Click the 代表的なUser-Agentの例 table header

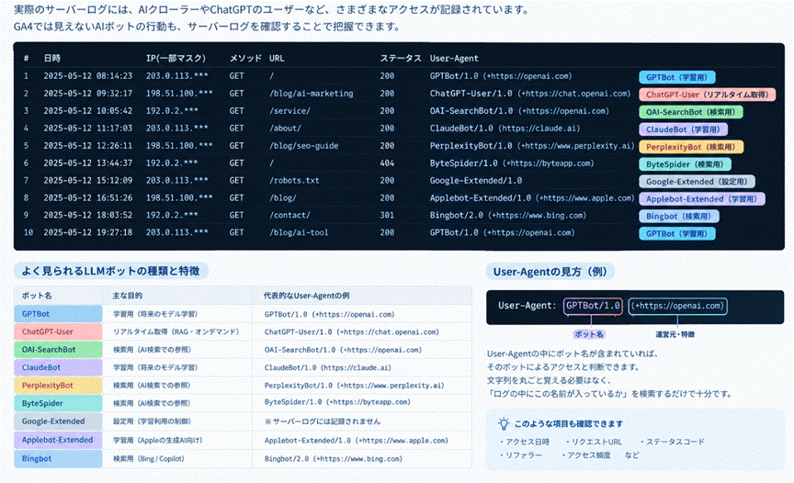306,296
